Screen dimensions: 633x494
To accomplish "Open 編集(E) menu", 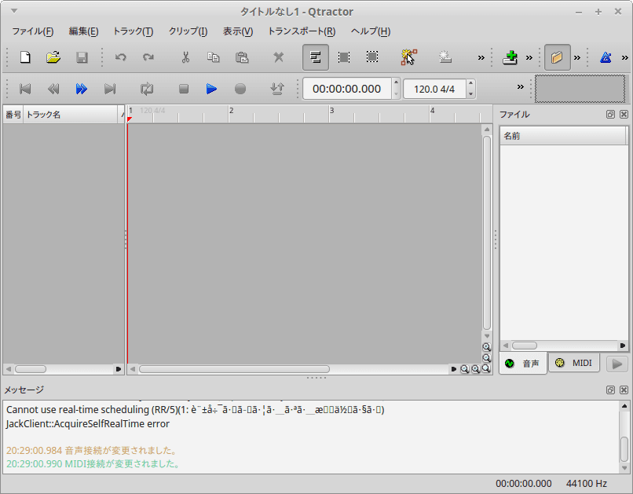I will pos(83,31).
